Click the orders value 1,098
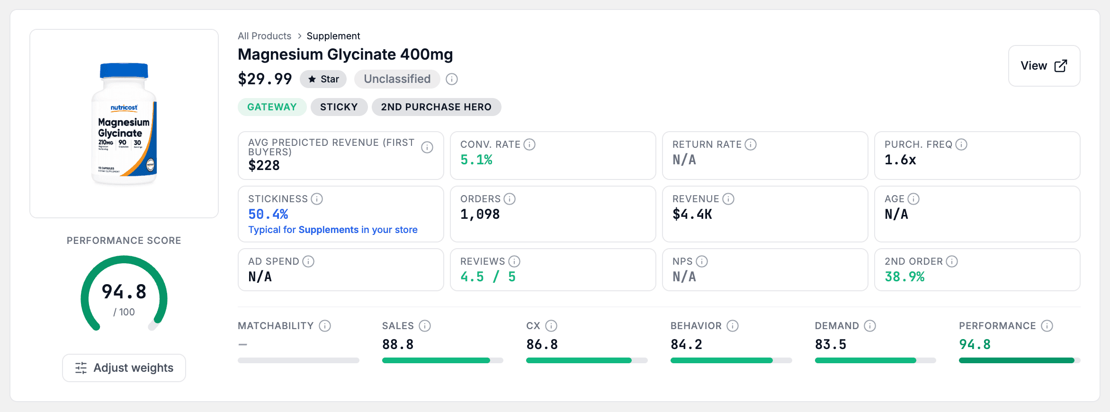The image size is (1110, 412). [480, 214]
